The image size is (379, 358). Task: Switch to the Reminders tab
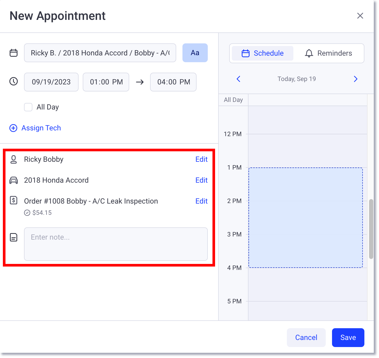pyautogui.click(x=330, y=53)
